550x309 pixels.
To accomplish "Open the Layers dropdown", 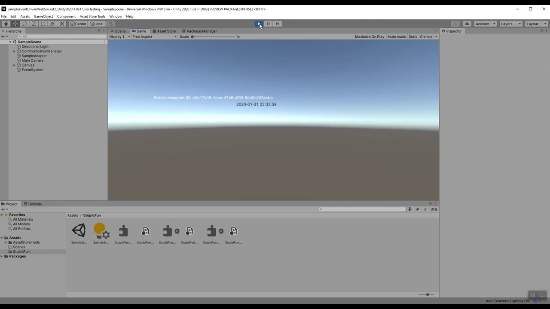I will pos(510,24).
